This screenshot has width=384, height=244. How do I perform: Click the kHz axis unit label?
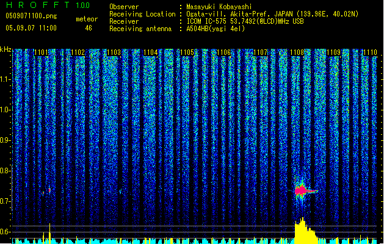point(5,49)
